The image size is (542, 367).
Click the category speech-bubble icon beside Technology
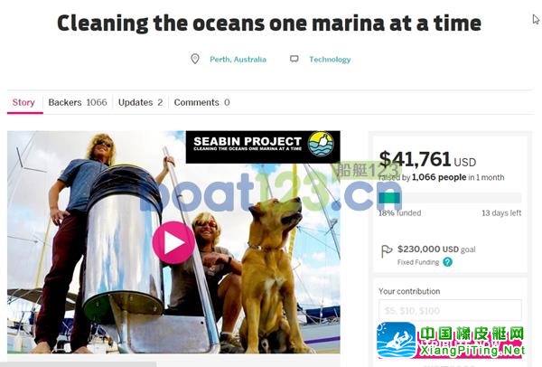point(294,59)
